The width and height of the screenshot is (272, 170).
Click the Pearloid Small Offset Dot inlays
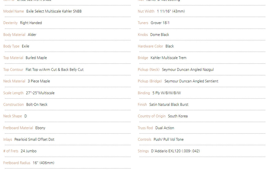34,140
